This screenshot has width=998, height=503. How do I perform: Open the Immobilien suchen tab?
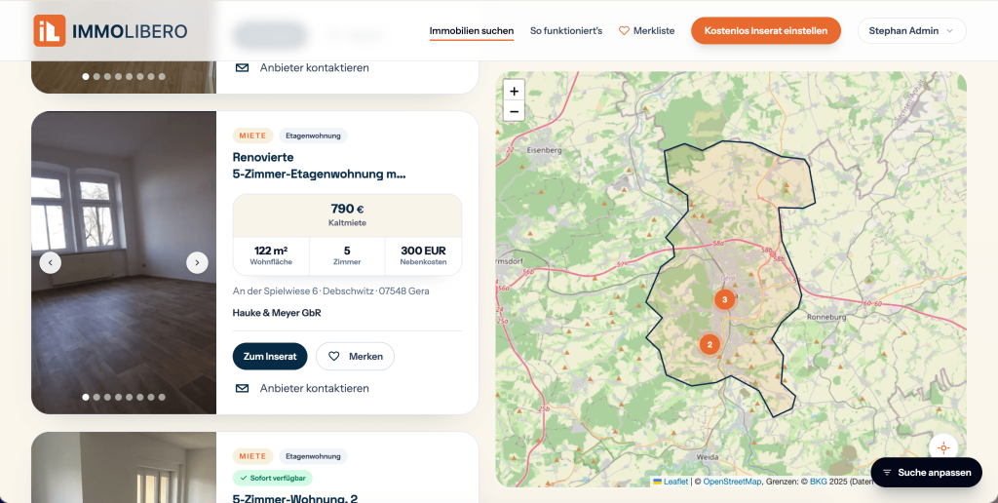(x=472, y=30)
